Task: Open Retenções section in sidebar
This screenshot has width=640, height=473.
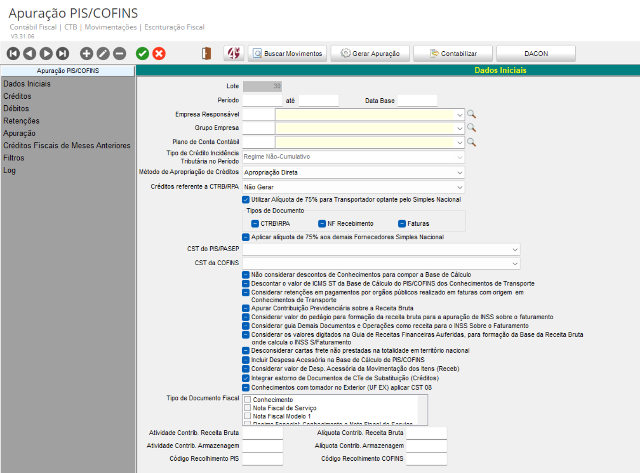Action: pyautogui.click(x=21, y=121)
